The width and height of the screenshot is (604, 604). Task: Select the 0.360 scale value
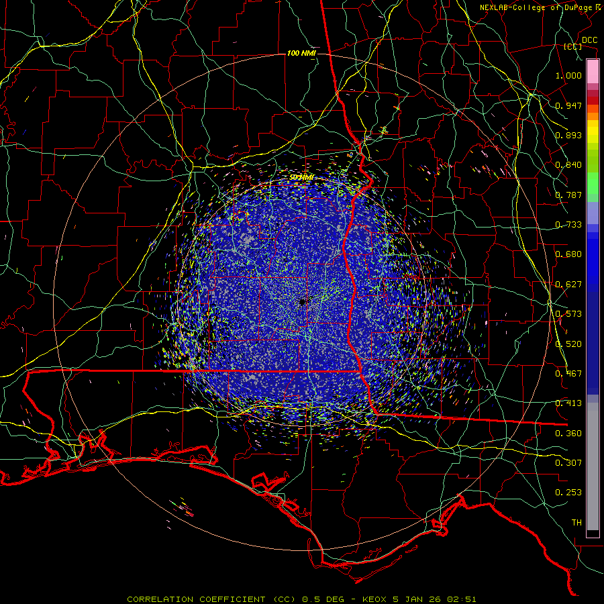(568, 434)
